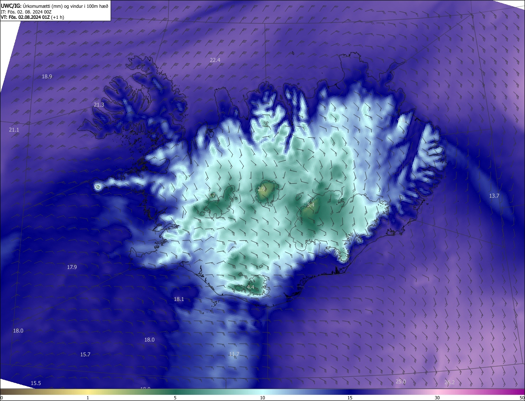Select the 25.0 value label
Viewport: 525px width, 401px height.
point(401,381)
